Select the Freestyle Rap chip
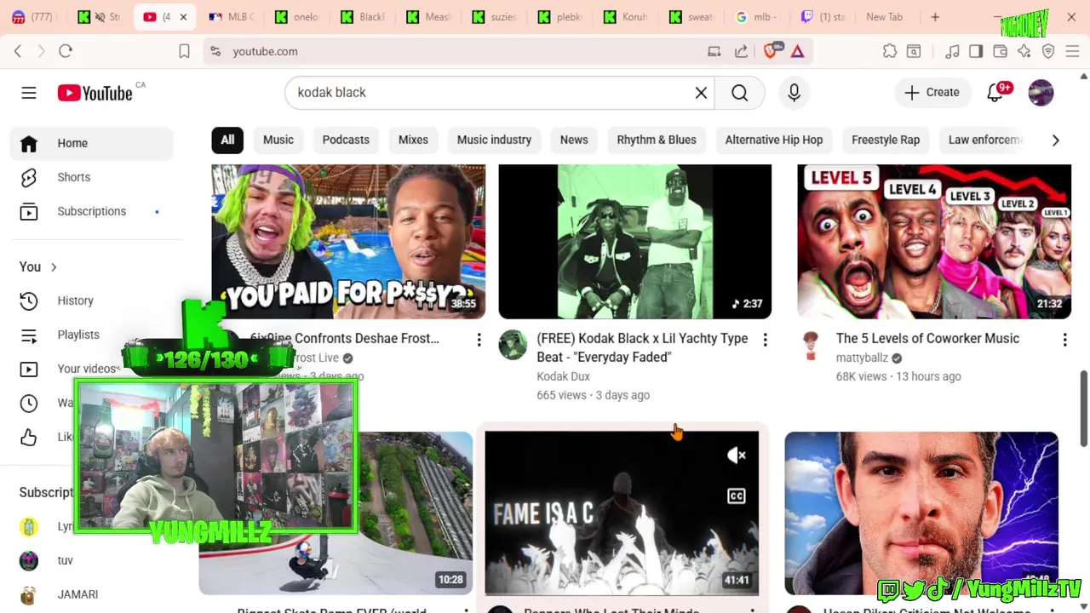The width and height of the screenshot is (1090, 613). point(886,140)
